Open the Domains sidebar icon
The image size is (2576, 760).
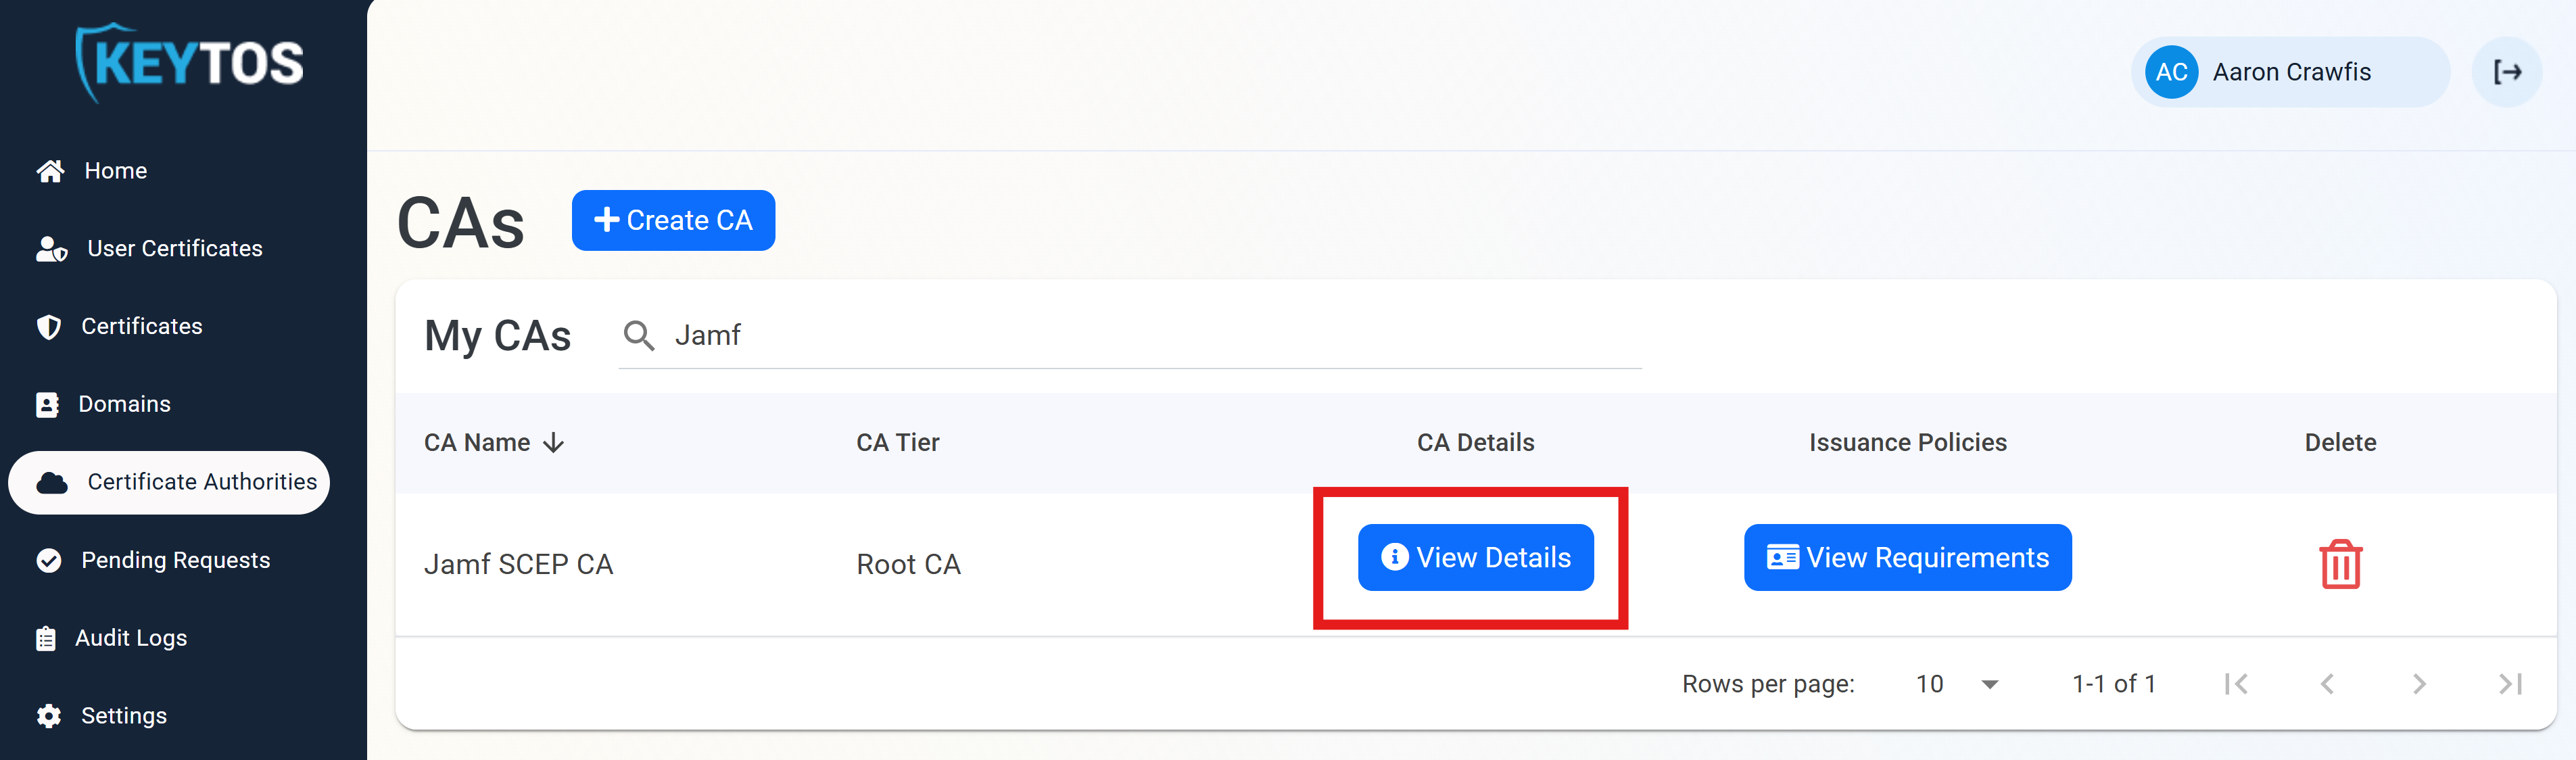(x=50, y=404)
